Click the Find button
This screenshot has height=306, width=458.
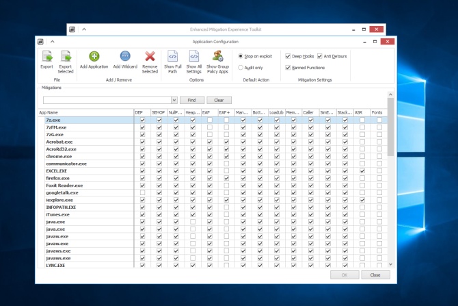[x=192, y=100]
